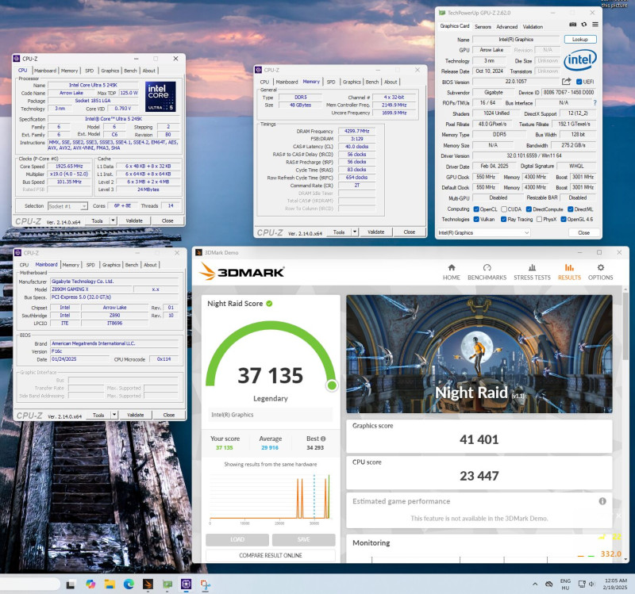Expand Tools arrow in CPU-Z CPU window

pyautogui.click(x=114, y=220)
